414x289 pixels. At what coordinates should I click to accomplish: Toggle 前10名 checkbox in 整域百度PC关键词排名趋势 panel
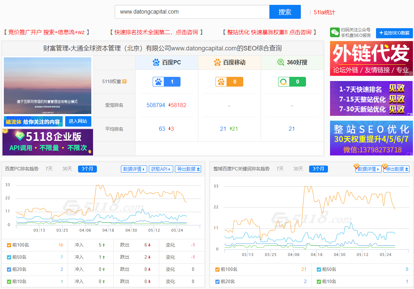[x=319, y=282]
